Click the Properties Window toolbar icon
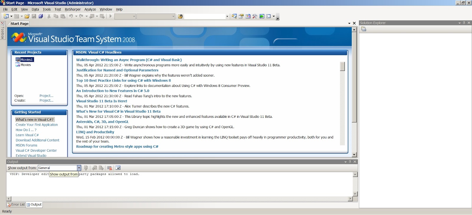Screen dimensions: 472x215 (x=241, y=16)
